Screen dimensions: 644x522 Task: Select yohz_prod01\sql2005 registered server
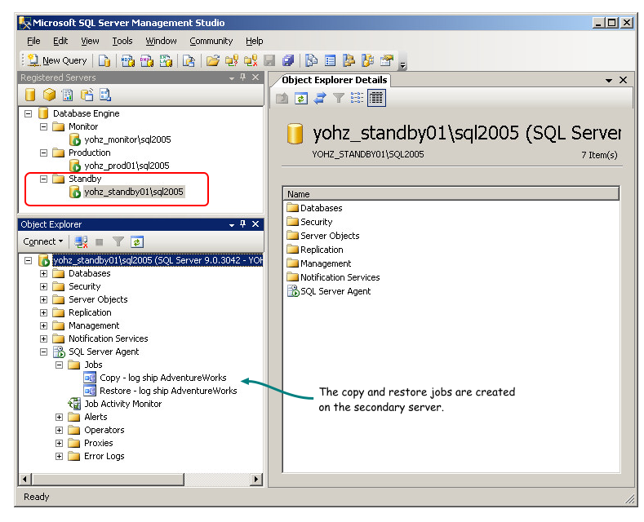127,166
